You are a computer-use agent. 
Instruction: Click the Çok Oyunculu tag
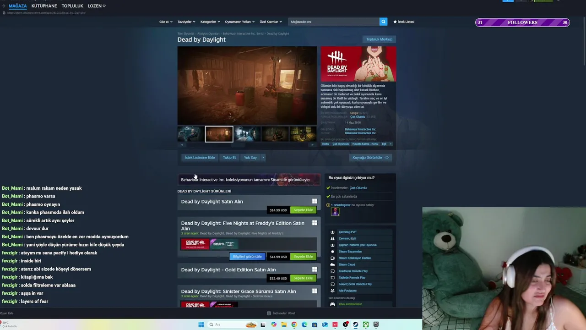pos(341,144)
